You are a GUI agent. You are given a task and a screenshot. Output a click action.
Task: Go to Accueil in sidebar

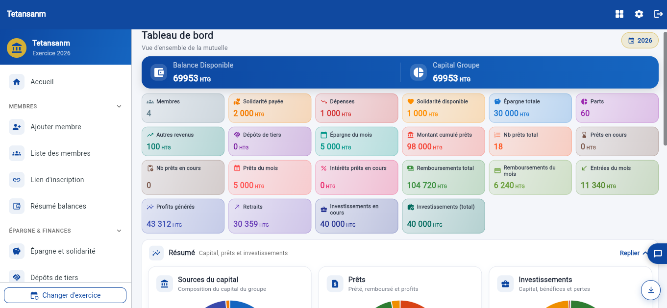click(x=66, y=82)
